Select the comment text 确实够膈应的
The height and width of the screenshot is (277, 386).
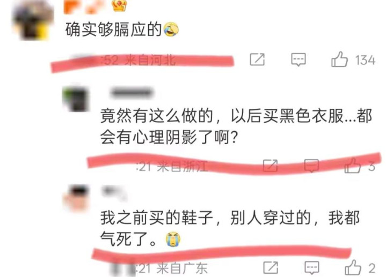tap(113, 29)
